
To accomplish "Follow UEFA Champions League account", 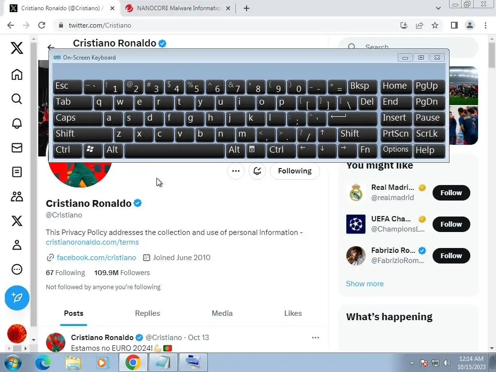I will pyautogui.click(x=451, y=224).
